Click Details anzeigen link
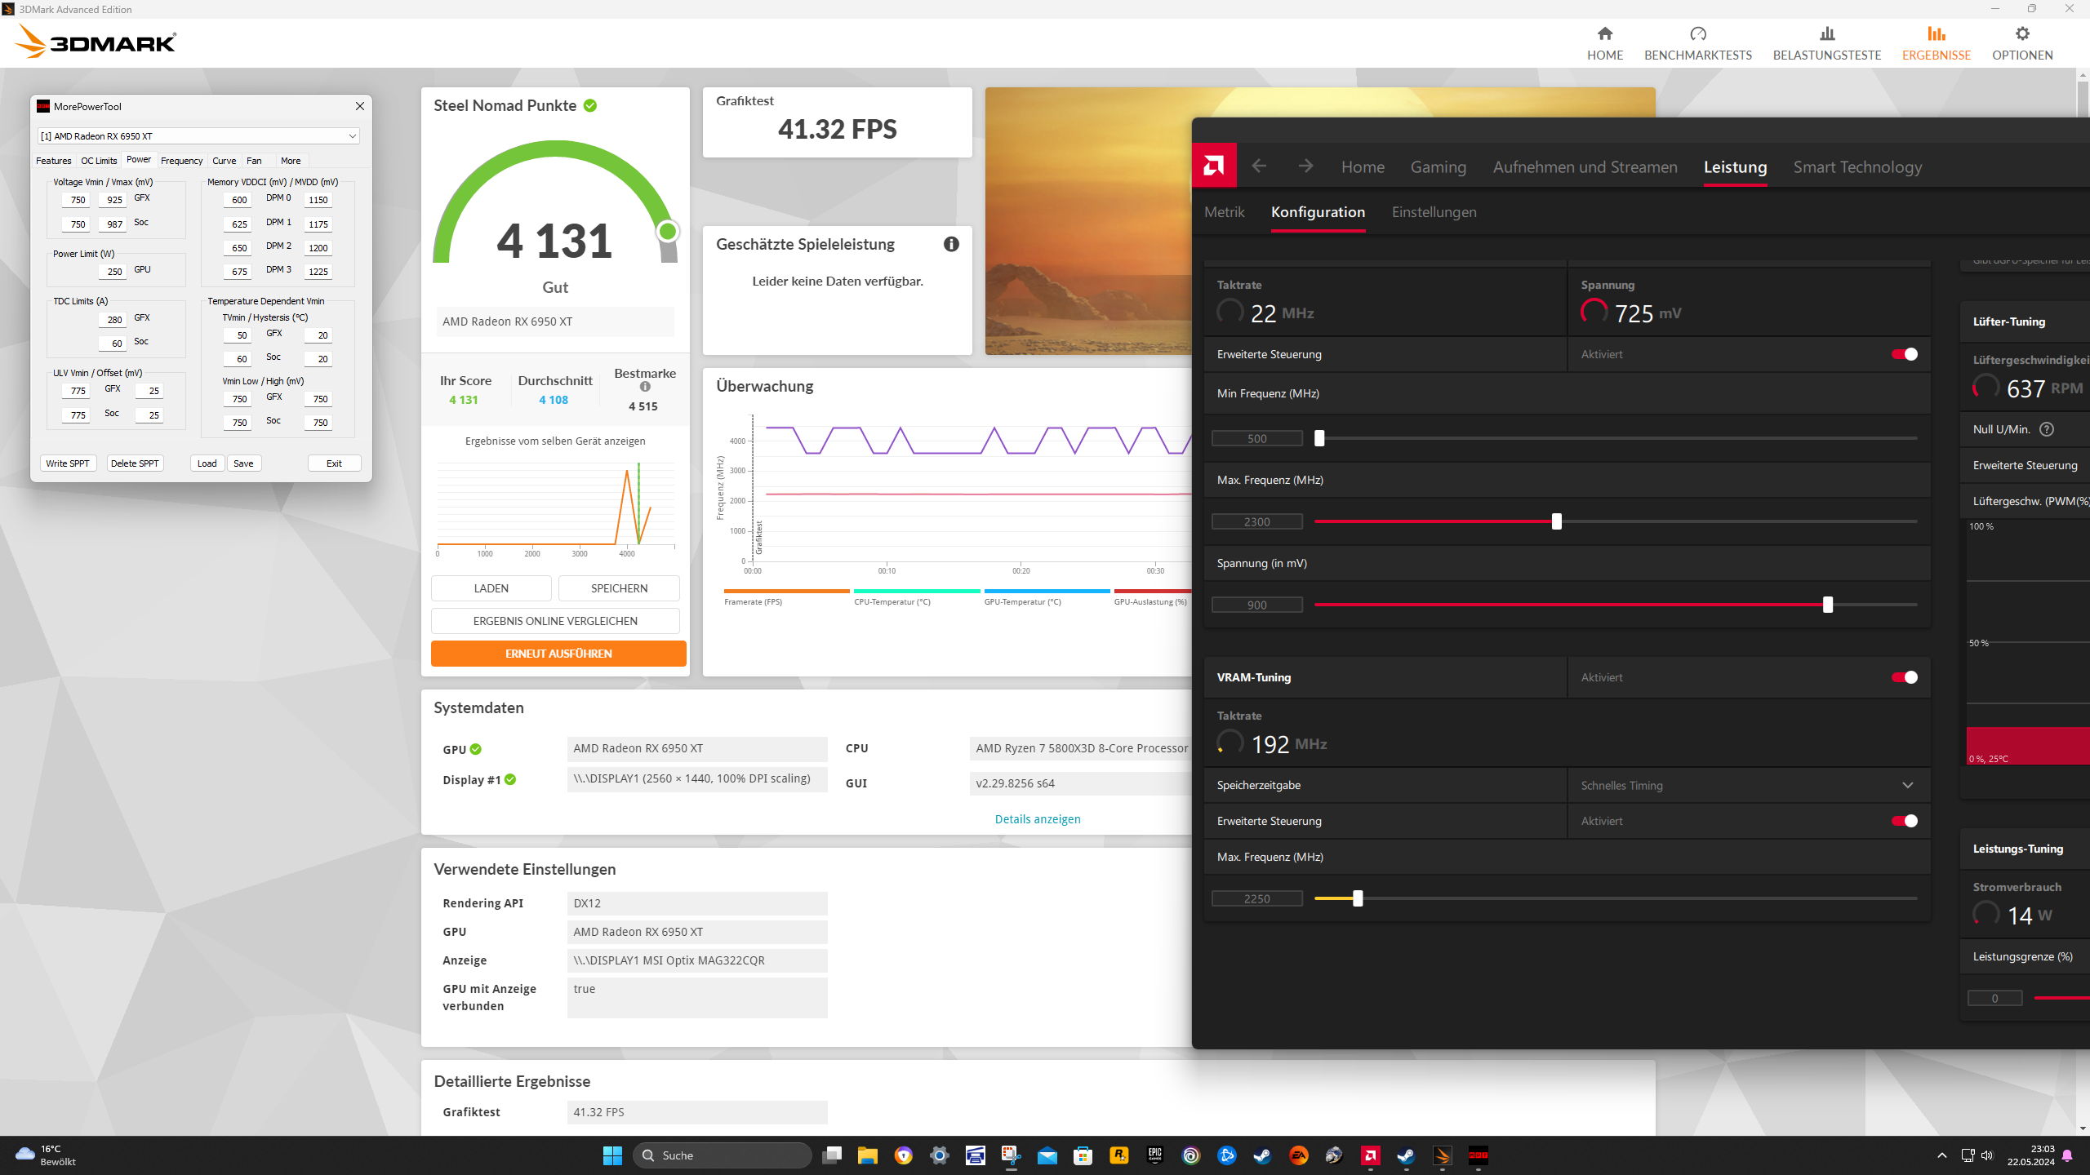Screen dimensions: 2090x1175 click(1037, 819)
